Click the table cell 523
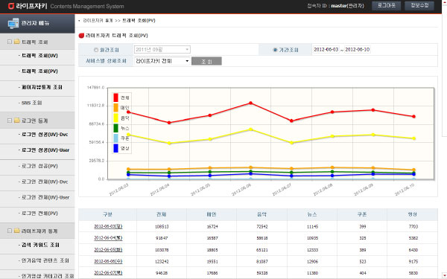Image resolution: width=447 pixels, height=279 pixels. [363, 262]
